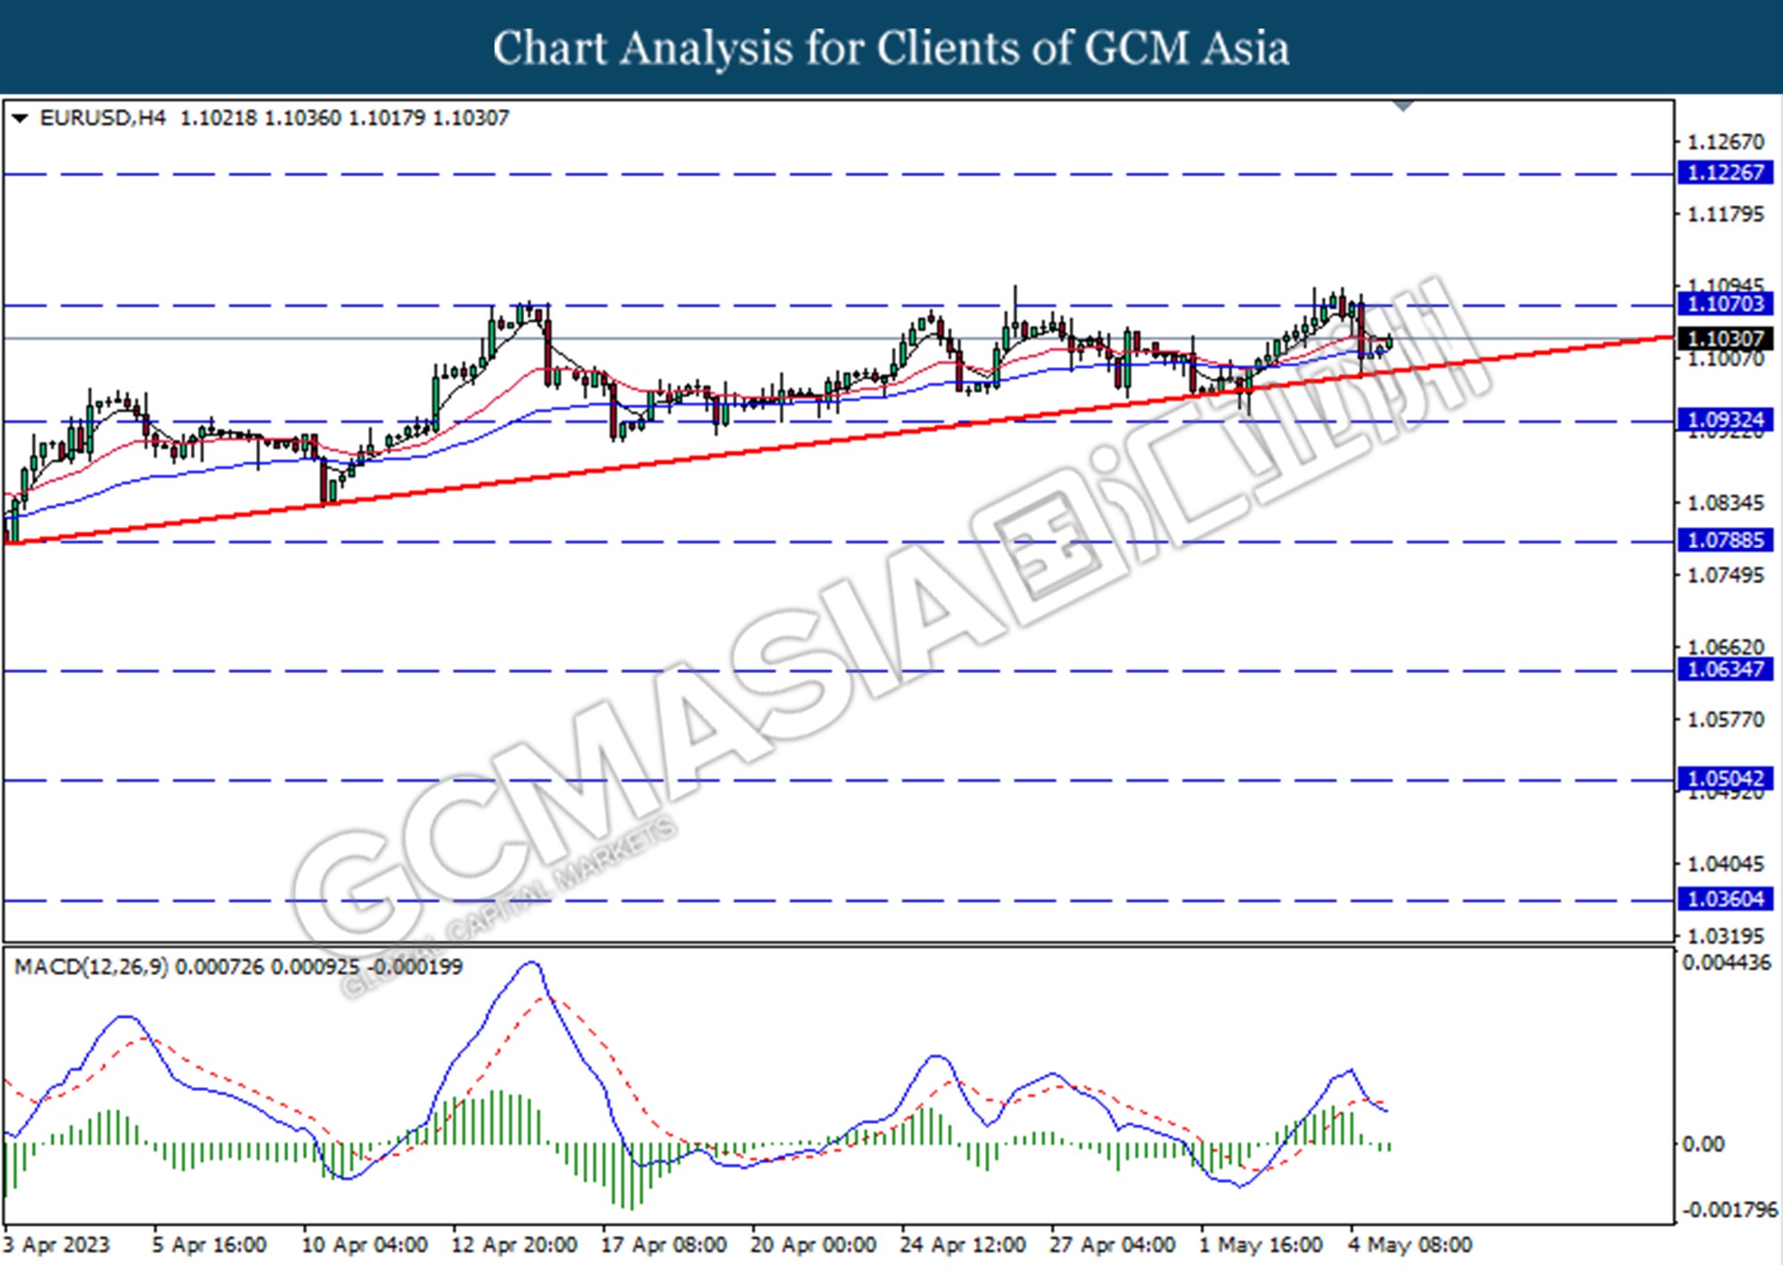Click the Chart Analysis for Clients title
The height and width of the screenshot is (1273, 1783).
point(891,48)
